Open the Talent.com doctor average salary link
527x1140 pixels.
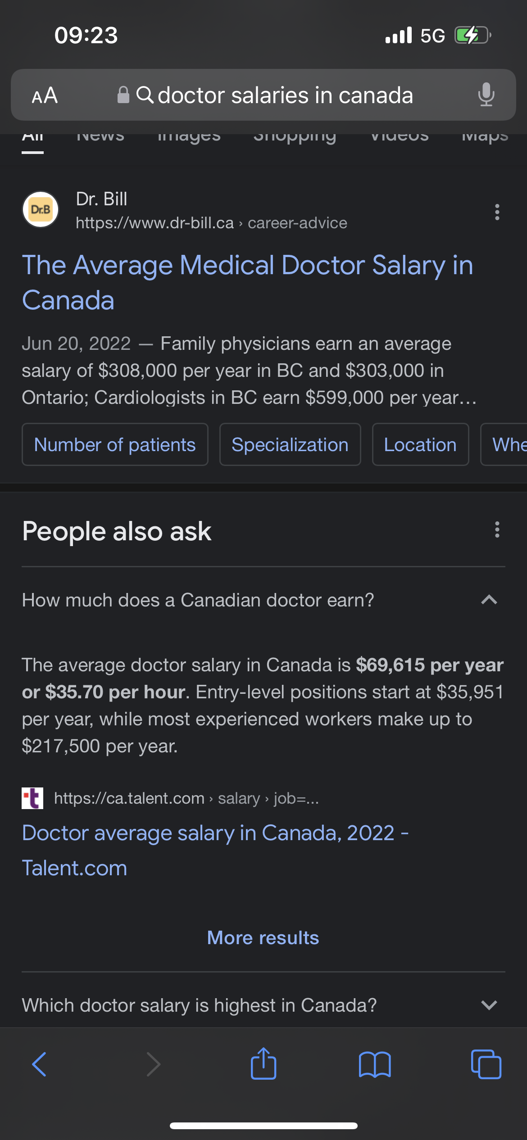pos(215,850)
